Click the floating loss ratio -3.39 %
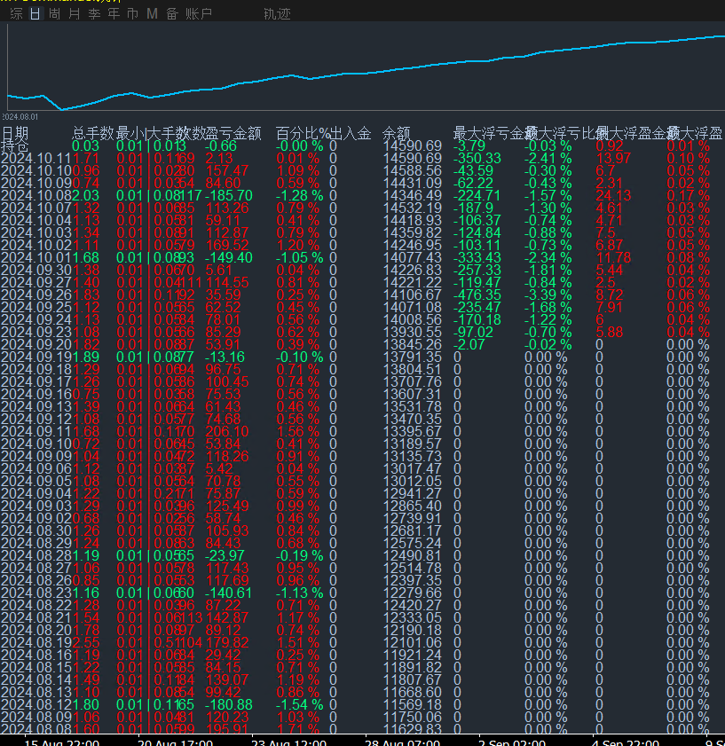The width and height of the screenshot is (725, 746). [x=548, y=295]
